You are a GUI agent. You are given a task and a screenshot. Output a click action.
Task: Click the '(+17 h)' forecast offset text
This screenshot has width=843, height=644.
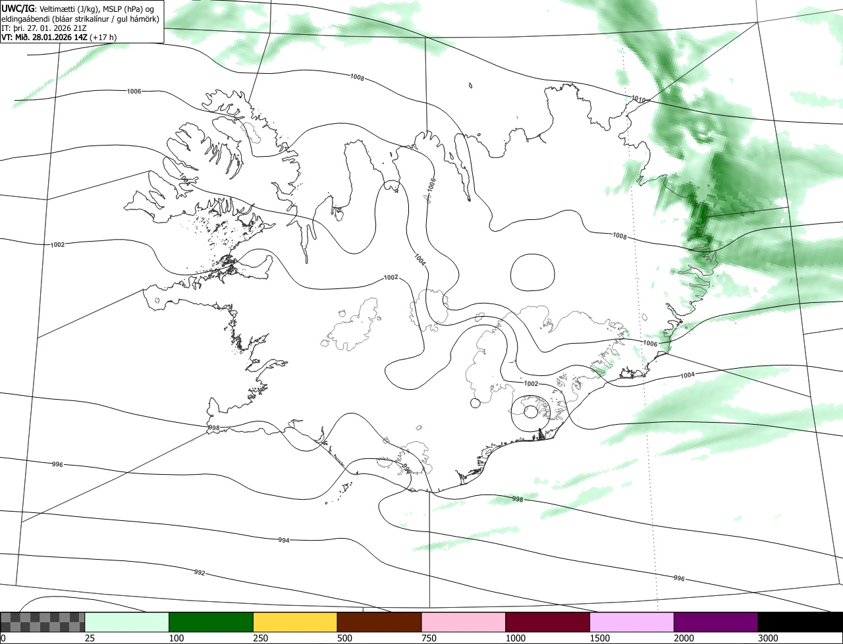coord(104,37)
